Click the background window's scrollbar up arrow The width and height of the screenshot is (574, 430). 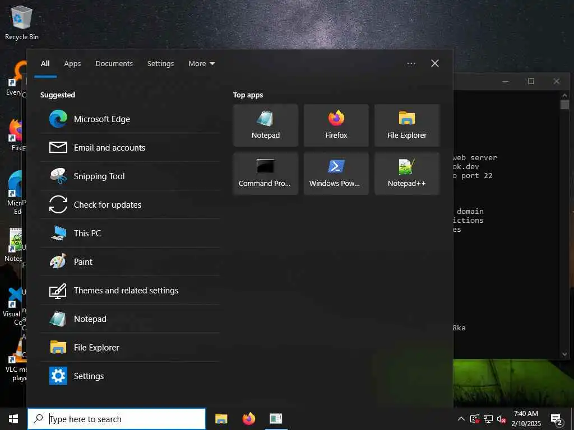(x=564, y=96)
